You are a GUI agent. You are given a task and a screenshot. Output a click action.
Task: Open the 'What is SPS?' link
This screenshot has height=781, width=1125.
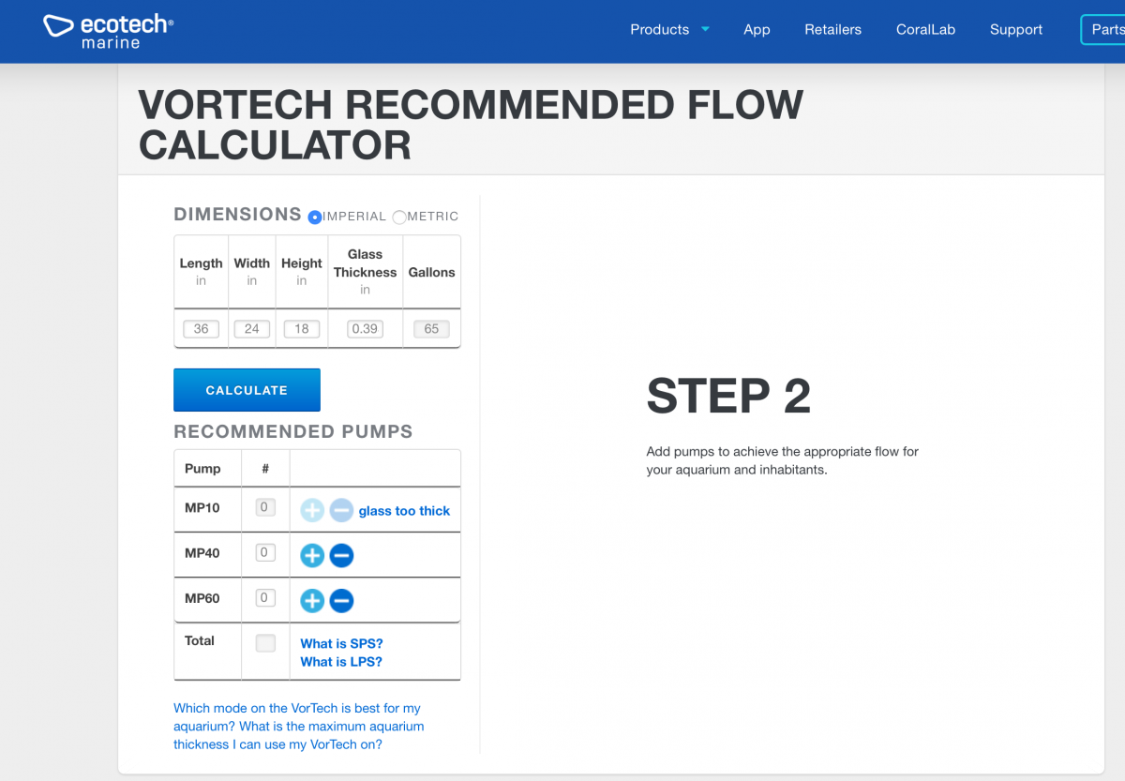[x=341, y=643]
